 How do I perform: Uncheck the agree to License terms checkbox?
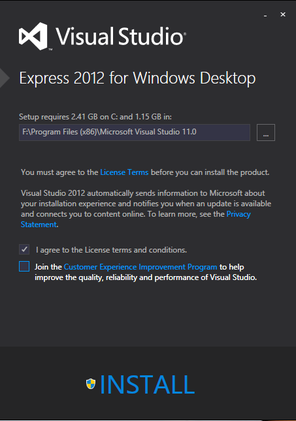tap(24, 249)
